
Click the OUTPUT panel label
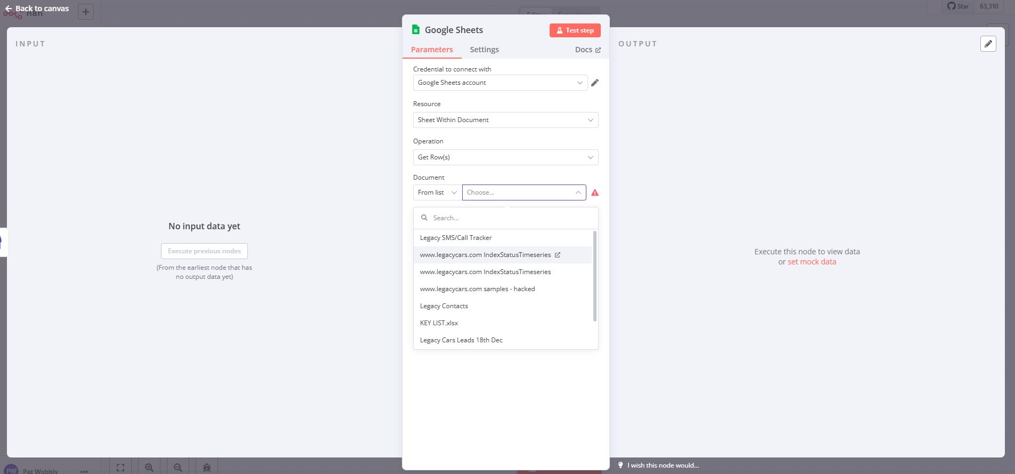tap(638, 44)
